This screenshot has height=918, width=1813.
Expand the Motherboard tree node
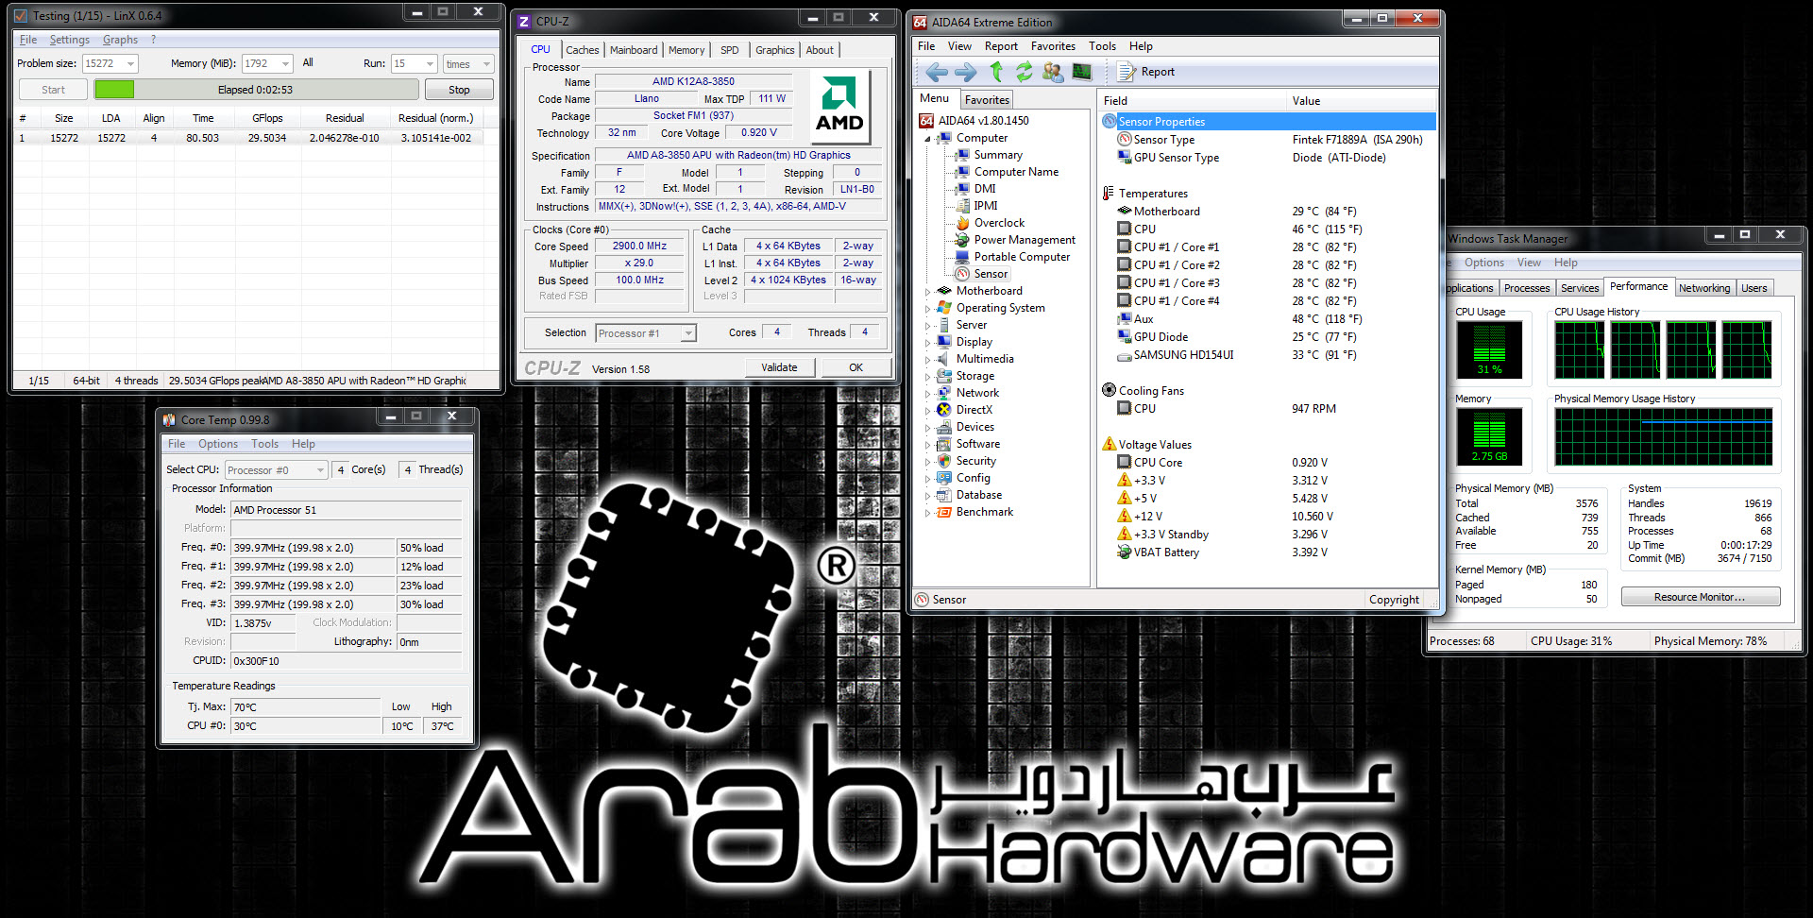coord(927,291)
